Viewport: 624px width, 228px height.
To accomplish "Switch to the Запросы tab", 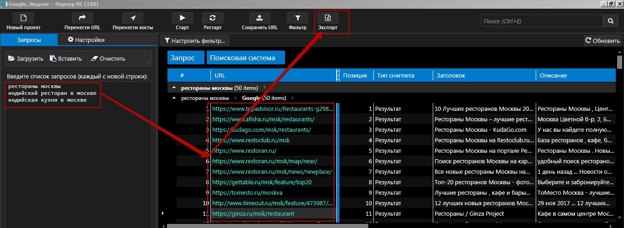I will pyautogui.click(x=29, y=40).
